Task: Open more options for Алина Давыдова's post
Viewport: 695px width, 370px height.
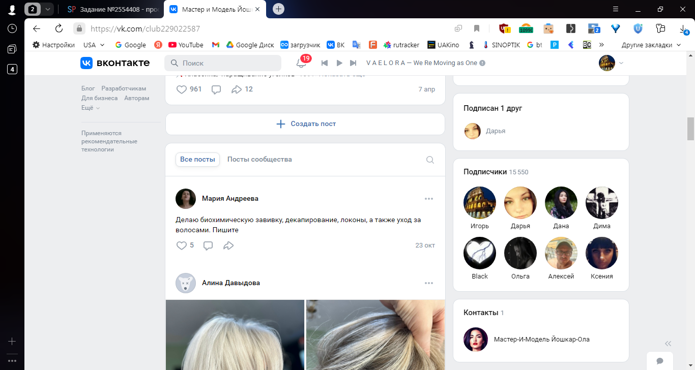Action: tap(429, 283)
